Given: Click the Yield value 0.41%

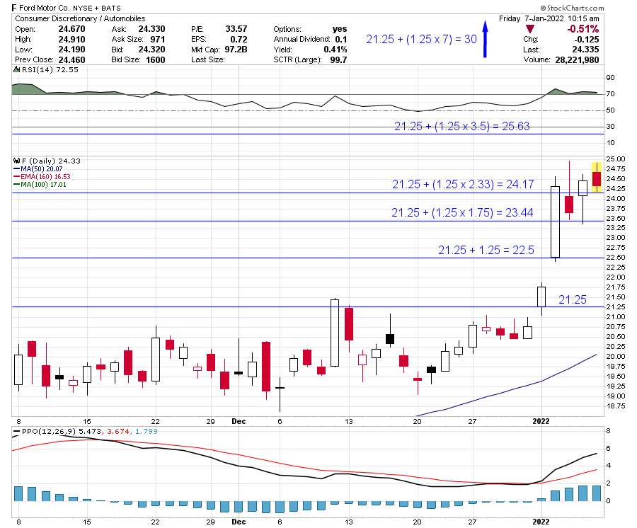Looking at the screenshot, I should pyautogui.click(x=335, y=50).
